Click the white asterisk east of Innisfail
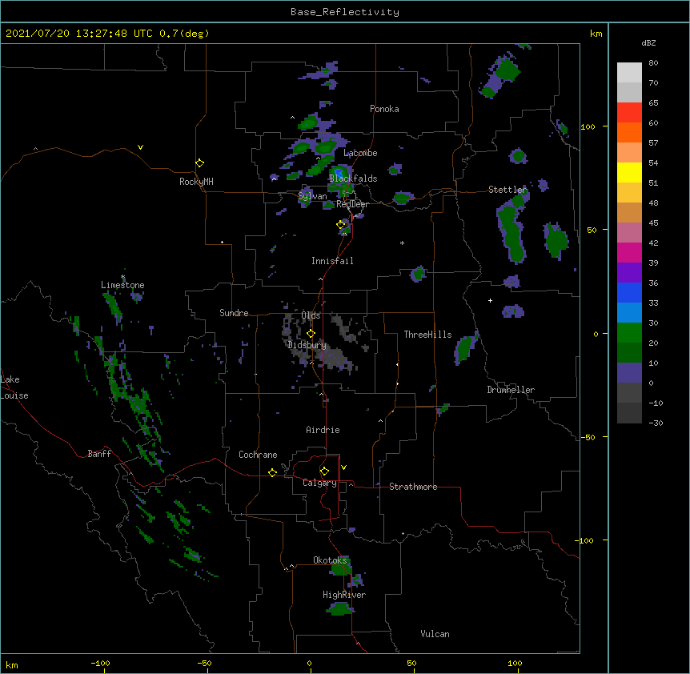The image size is (690, 674). [x=402, y=243]
